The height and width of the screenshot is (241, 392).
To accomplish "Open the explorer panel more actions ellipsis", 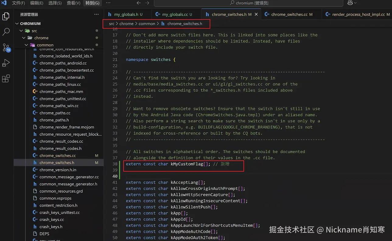I will [x=96, y=14].
